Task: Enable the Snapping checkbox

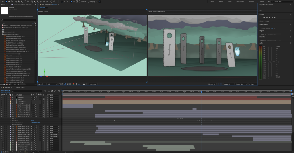Action: (88, 1)
